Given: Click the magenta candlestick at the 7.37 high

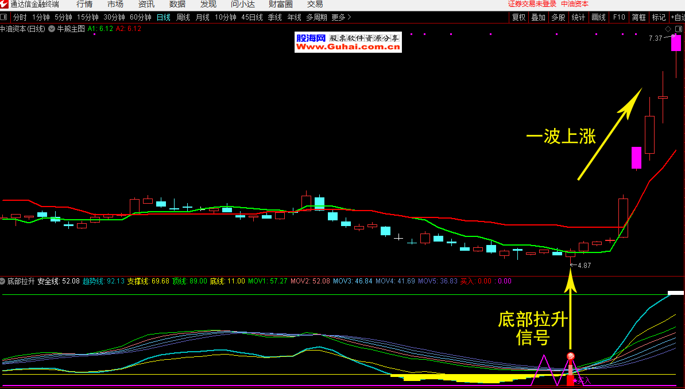Looking at the screenshot, I should tap(676, 43).
